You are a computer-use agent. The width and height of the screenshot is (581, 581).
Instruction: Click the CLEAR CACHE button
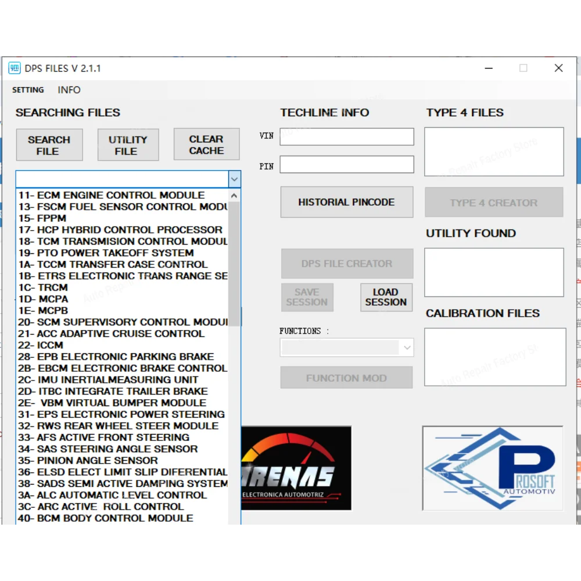[206, 145]
